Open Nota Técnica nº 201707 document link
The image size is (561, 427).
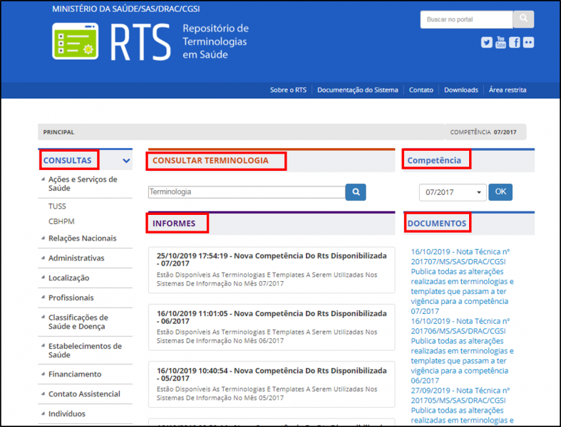click(x=461, y=255)
